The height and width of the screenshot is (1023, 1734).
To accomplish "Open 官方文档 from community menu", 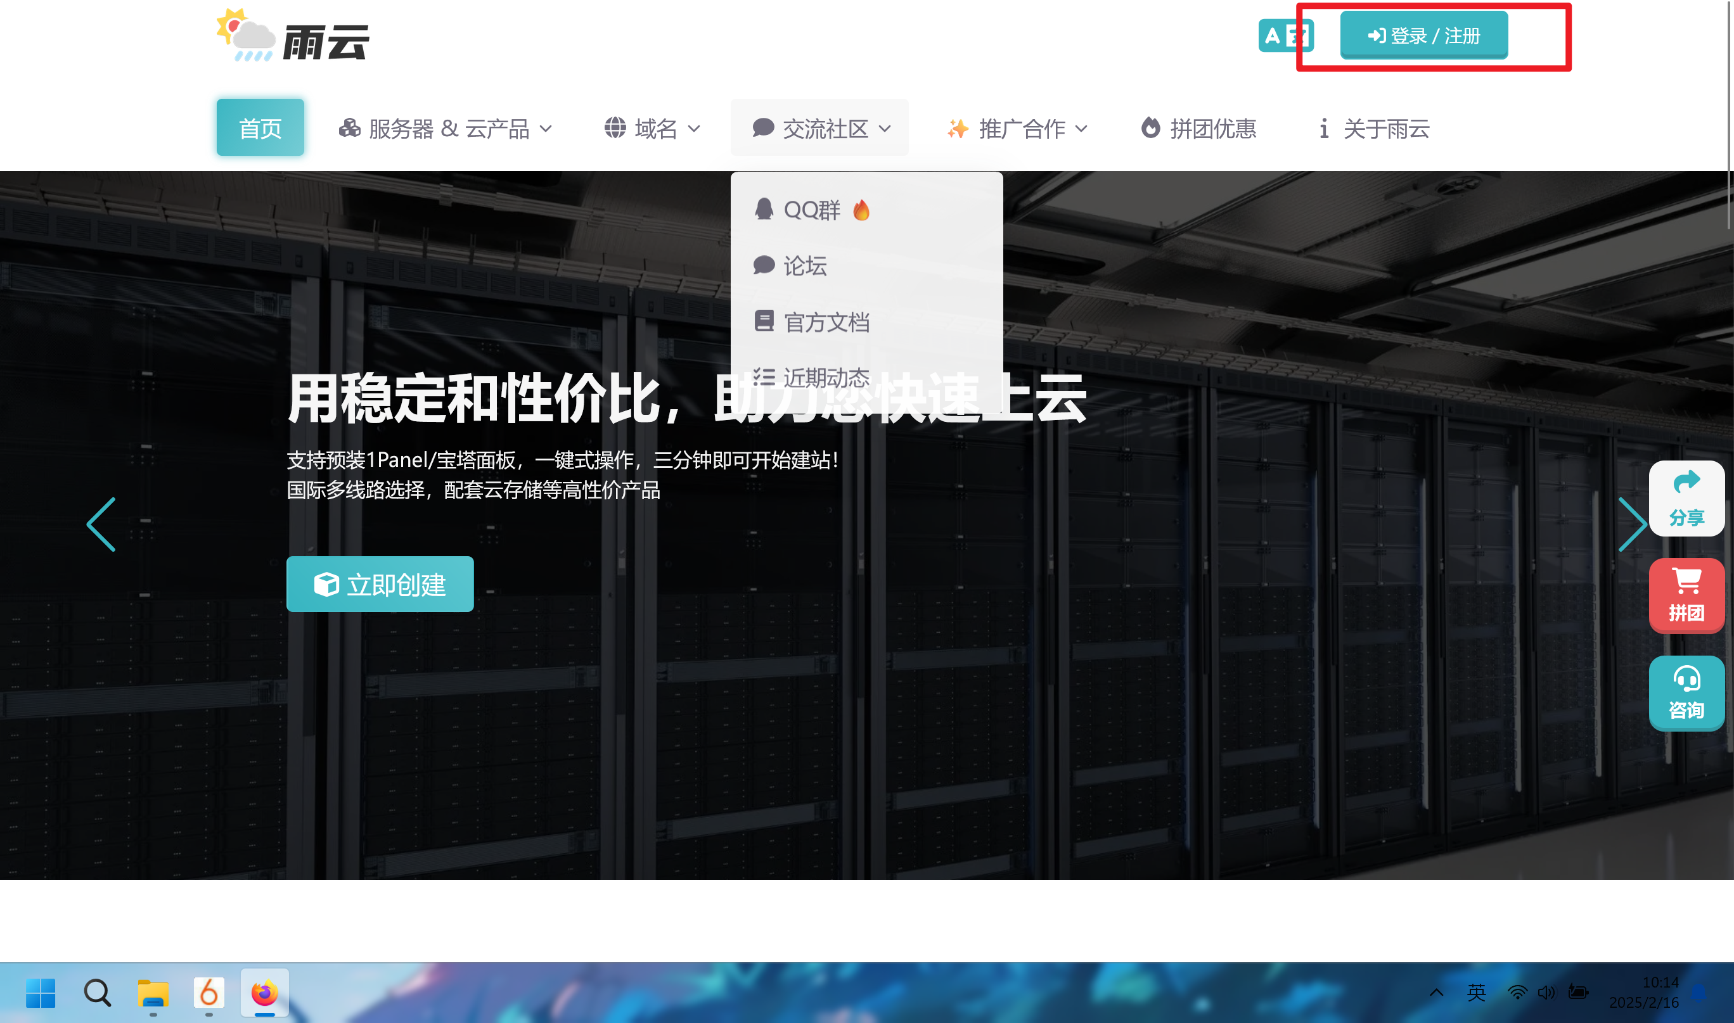I will pos(825,322).
